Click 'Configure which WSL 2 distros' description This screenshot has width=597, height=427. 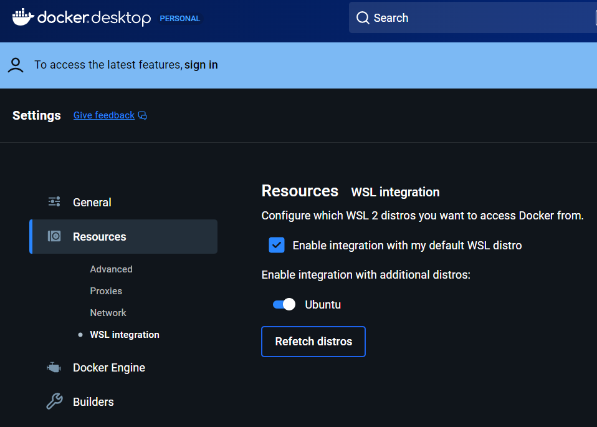(423, 216)
